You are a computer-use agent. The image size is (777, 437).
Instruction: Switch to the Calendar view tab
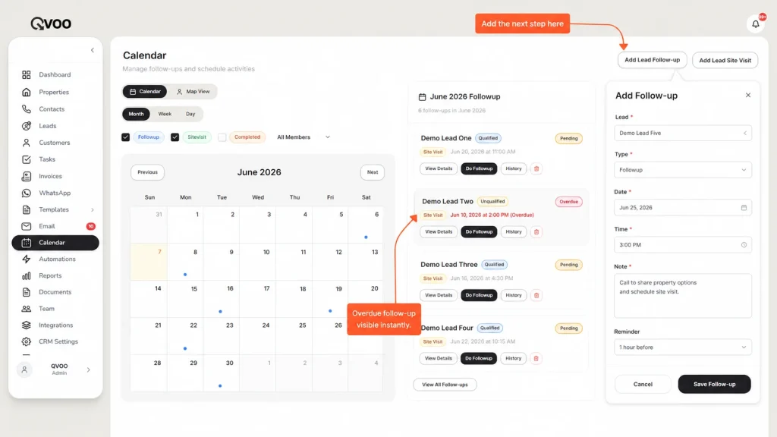point(145,92)
